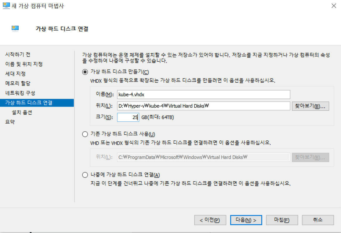This screenshot has height=233, width=341.
Task: Click 찾아보기 button next to D:\Hyper-v path
Action: [310, 106]
